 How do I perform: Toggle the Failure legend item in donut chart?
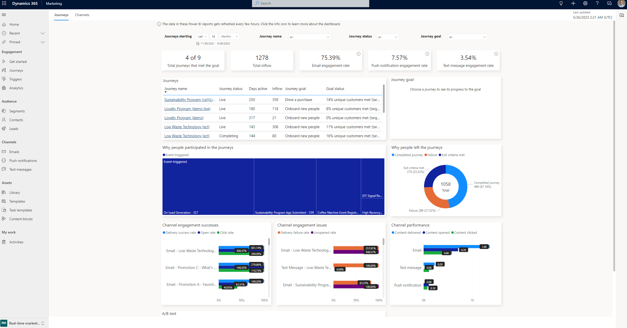tap(432, 155)
